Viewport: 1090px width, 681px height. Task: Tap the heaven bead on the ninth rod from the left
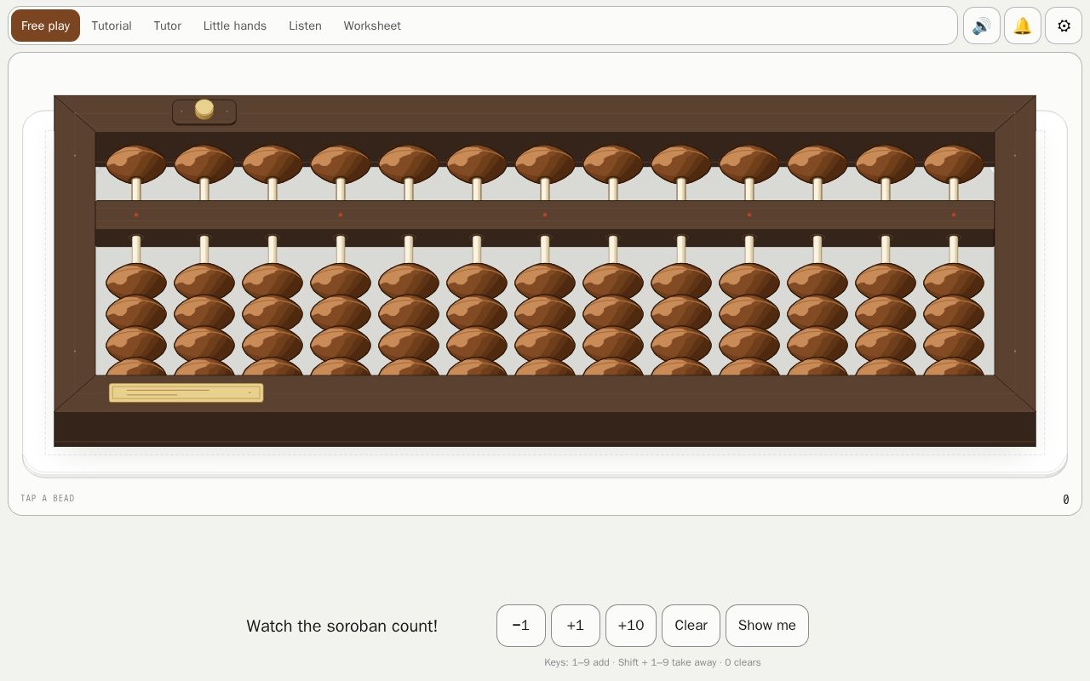tap(681, 164)
